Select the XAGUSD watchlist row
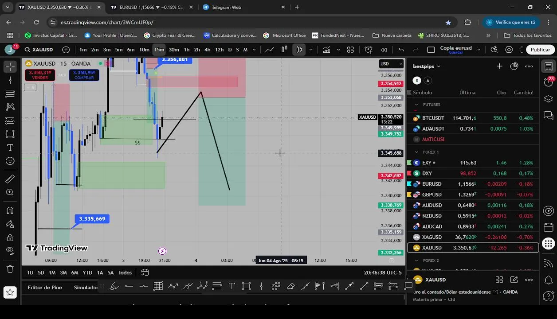 473,237
